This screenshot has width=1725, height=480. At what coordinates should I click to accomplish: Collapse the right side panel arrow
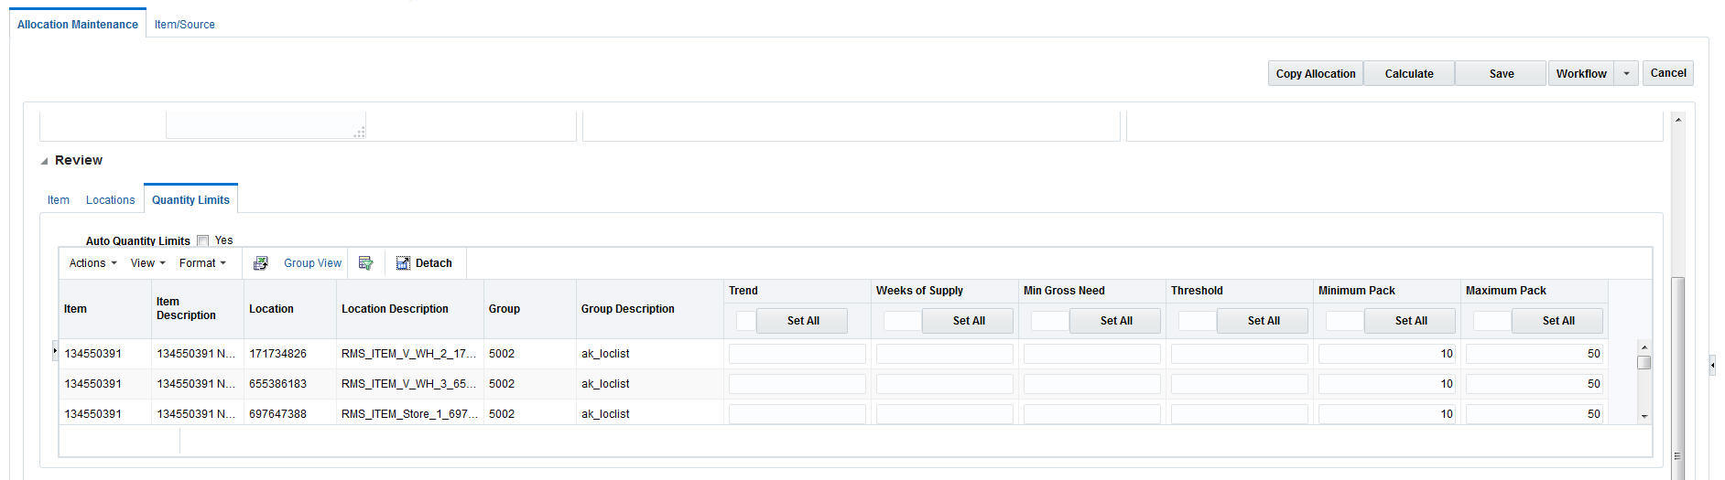coord(1712,366)
